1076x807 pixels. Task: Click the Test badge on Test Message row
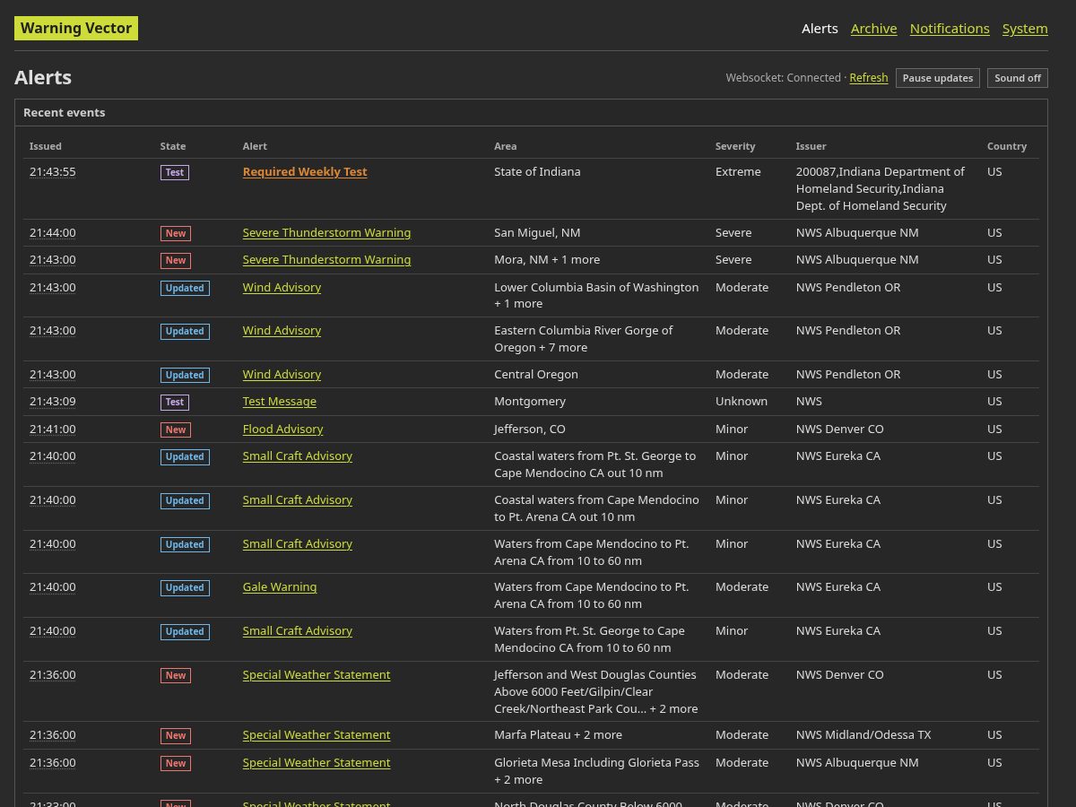click(175, 403)
